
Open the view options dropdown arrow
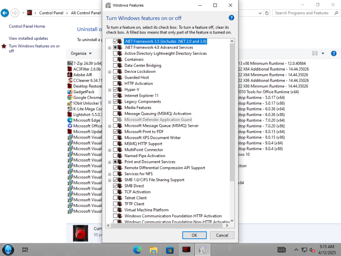[323, 53]
